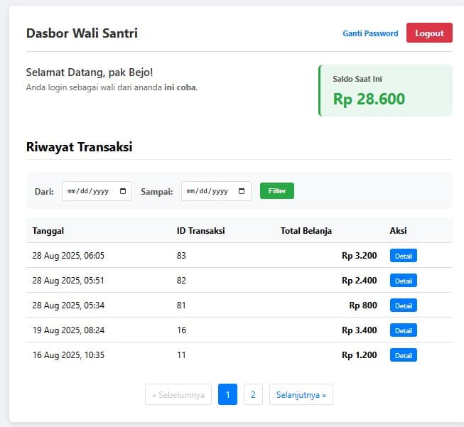
Task: Click transaction ID cell 83
Action: pyautogui.click(x=181, y=256)
